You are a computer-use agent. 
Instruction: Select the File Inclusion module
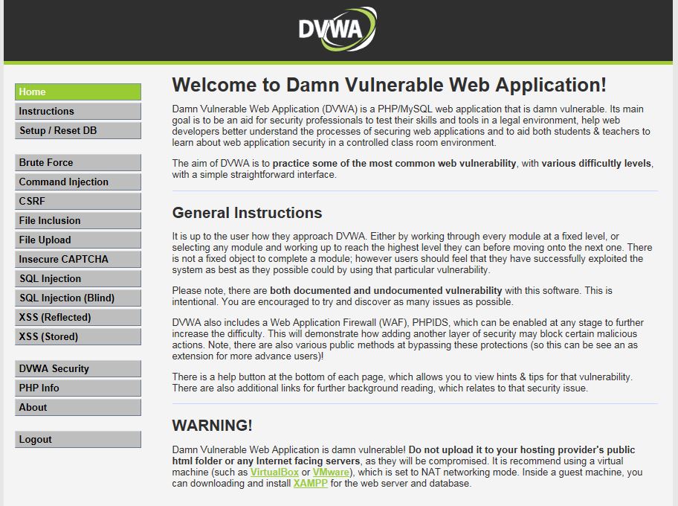pos(78,220)
